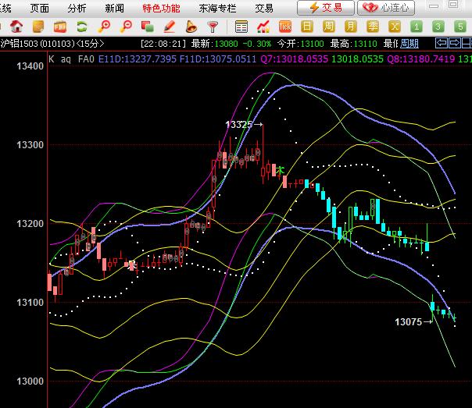472x408 pixels.
Task: Select the quarterly (季) period button
Action: click(373, 27)
